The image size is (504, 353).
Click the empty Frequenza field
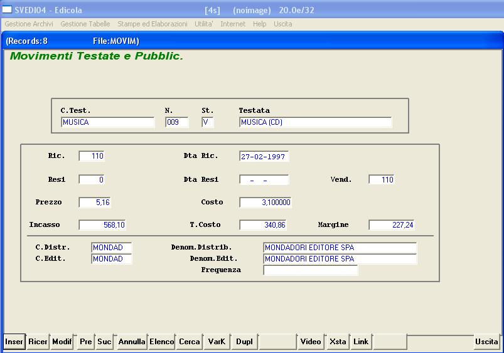[x=310, y=270]
